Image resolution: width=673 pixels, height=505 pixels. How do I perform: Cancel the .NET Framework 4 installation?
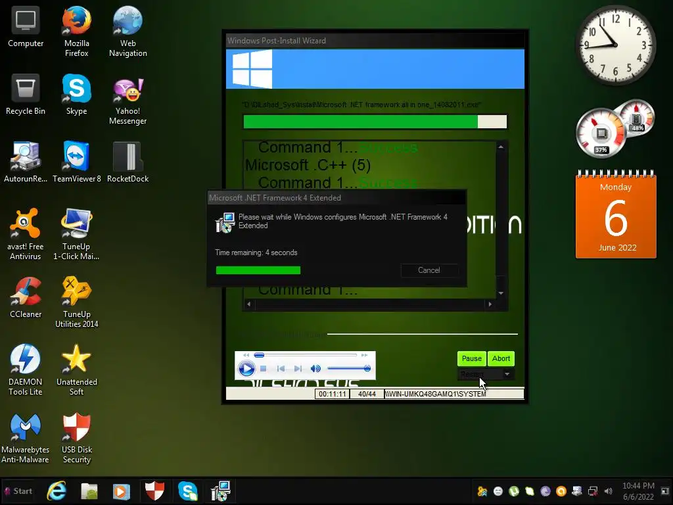pos(429,270)
